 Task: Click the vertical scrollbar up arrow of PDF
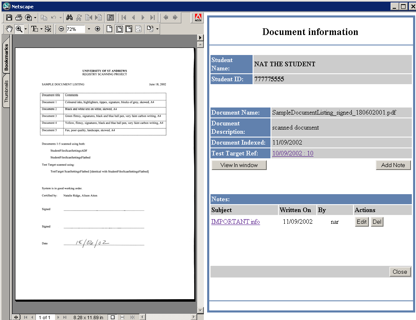coord(200,38)
